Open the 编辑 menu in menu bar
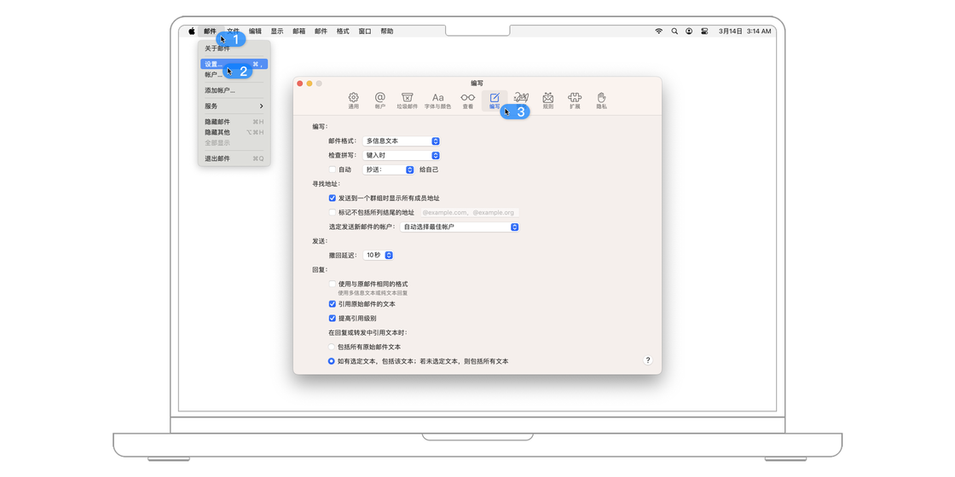Image resolution: width=955 pixels, height=477 pixels. [255, 31]
